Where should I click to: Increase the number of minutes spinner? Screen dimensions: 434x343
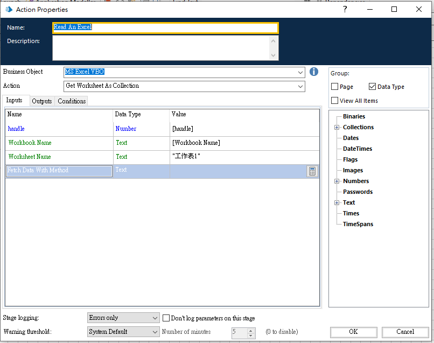coord(250,331)
